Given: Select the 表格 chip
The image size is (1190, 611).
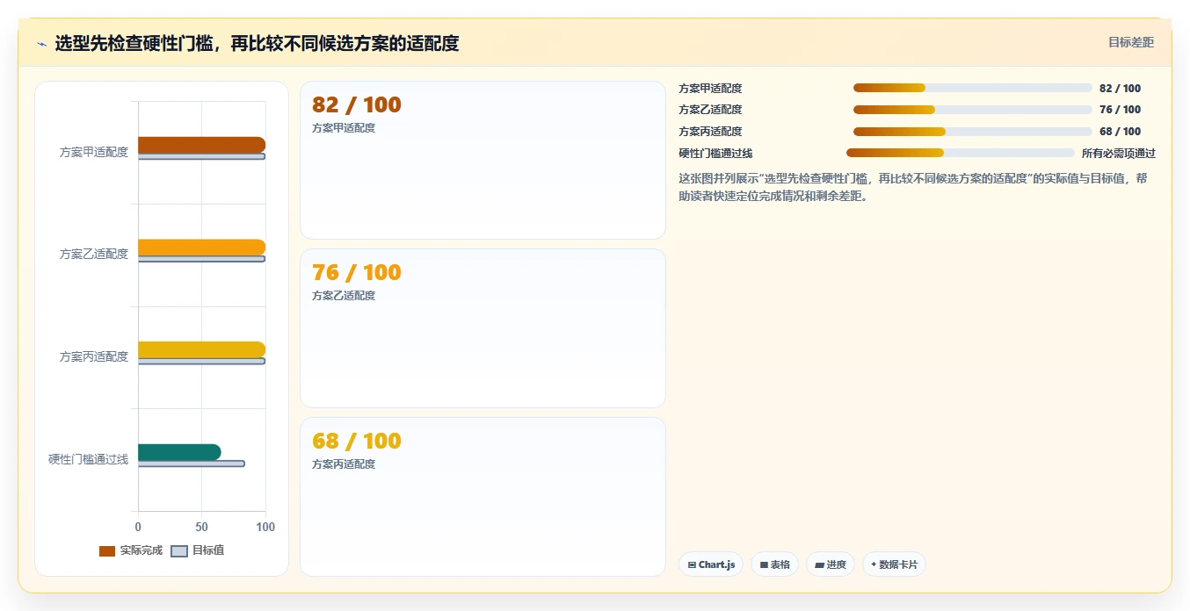Looking at the screenshot, I should [x=774, y=564].
